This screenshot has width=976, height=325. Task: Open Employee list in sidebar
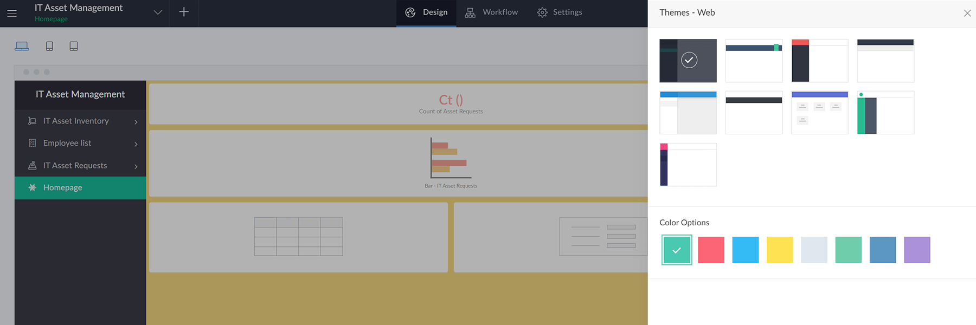point(80,143)
